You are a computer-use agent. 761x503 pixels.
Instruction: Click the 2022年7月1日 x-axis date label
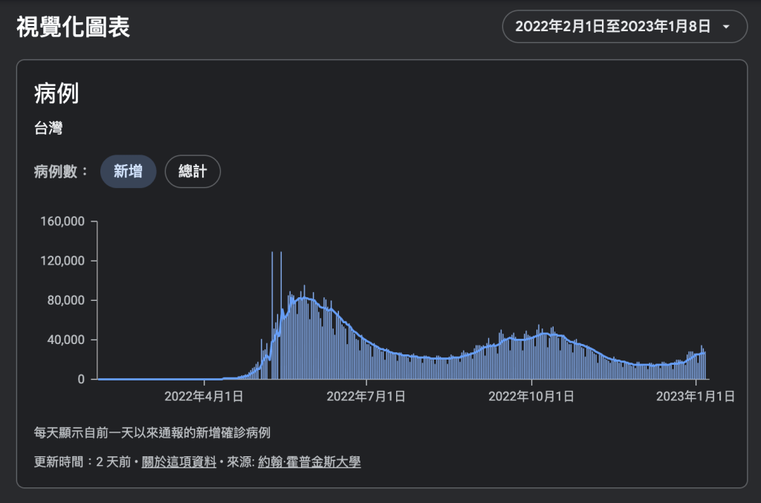(366, 397)
